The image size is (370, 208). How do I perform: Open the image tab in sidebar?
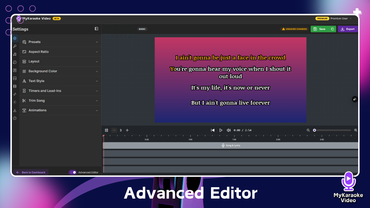click(15, 78)
